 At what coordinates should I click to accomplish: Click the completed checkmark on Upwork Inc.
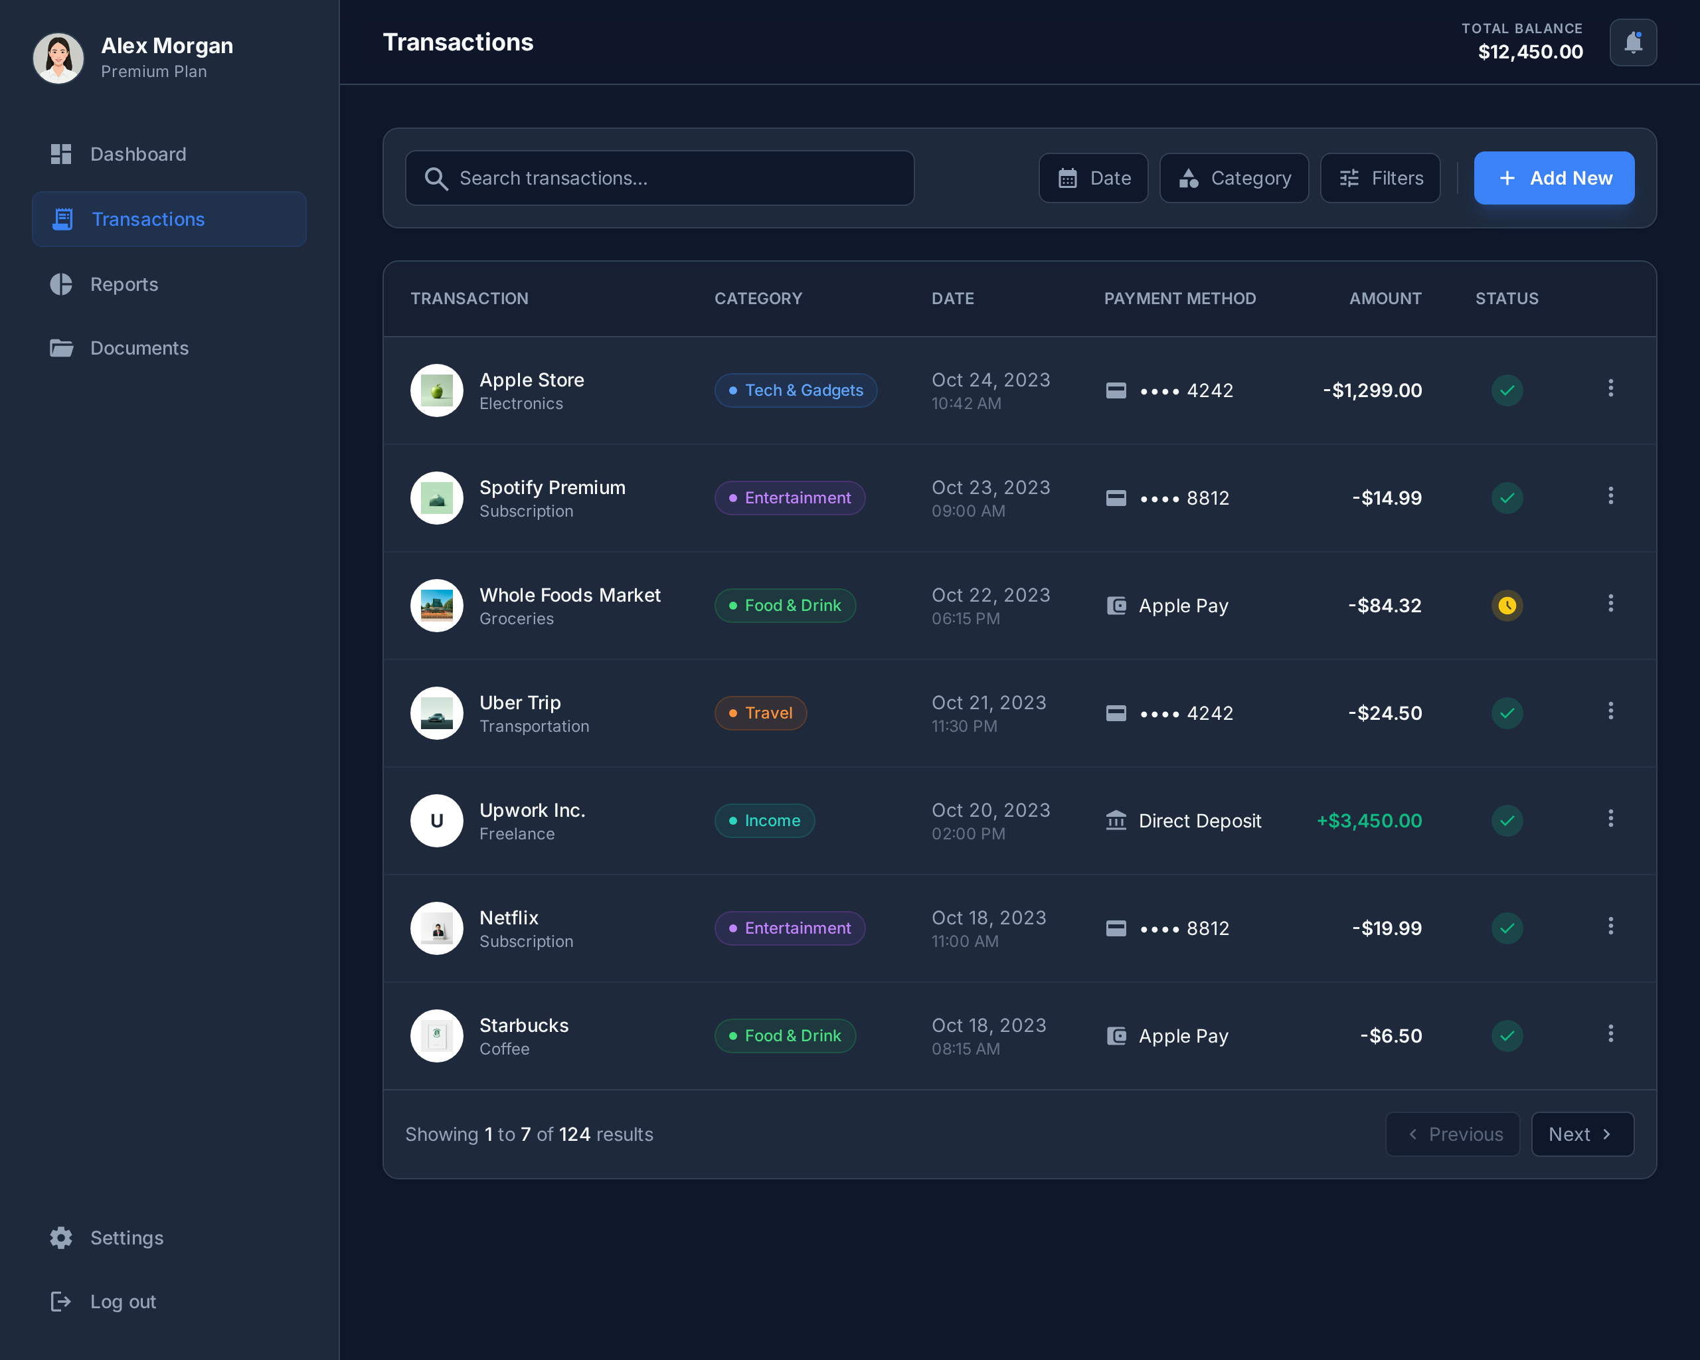tap(1506, 821)
